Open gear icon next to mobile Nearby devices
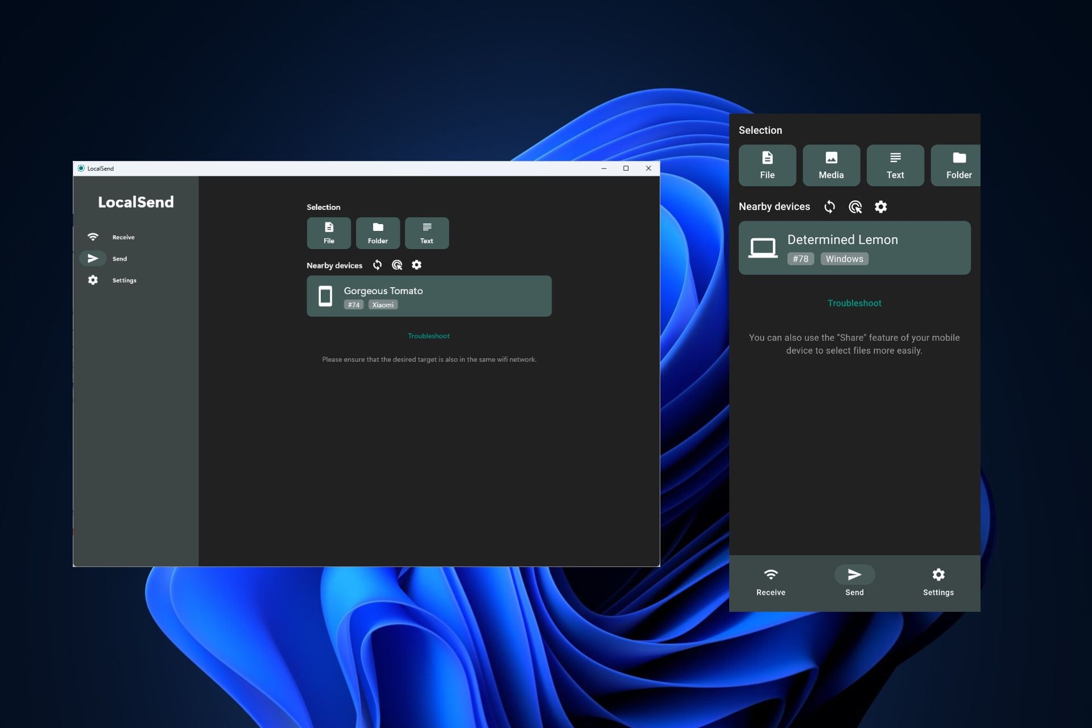The width and height of the screenshot is (1092, 728). [x=880, y=206]
